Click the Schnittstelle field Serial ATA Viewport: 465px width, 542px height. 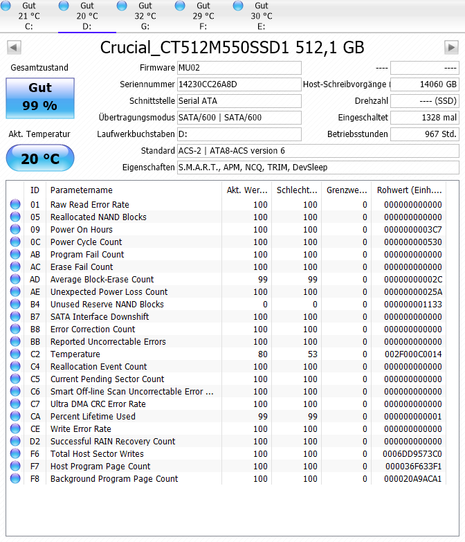(239, 101)
